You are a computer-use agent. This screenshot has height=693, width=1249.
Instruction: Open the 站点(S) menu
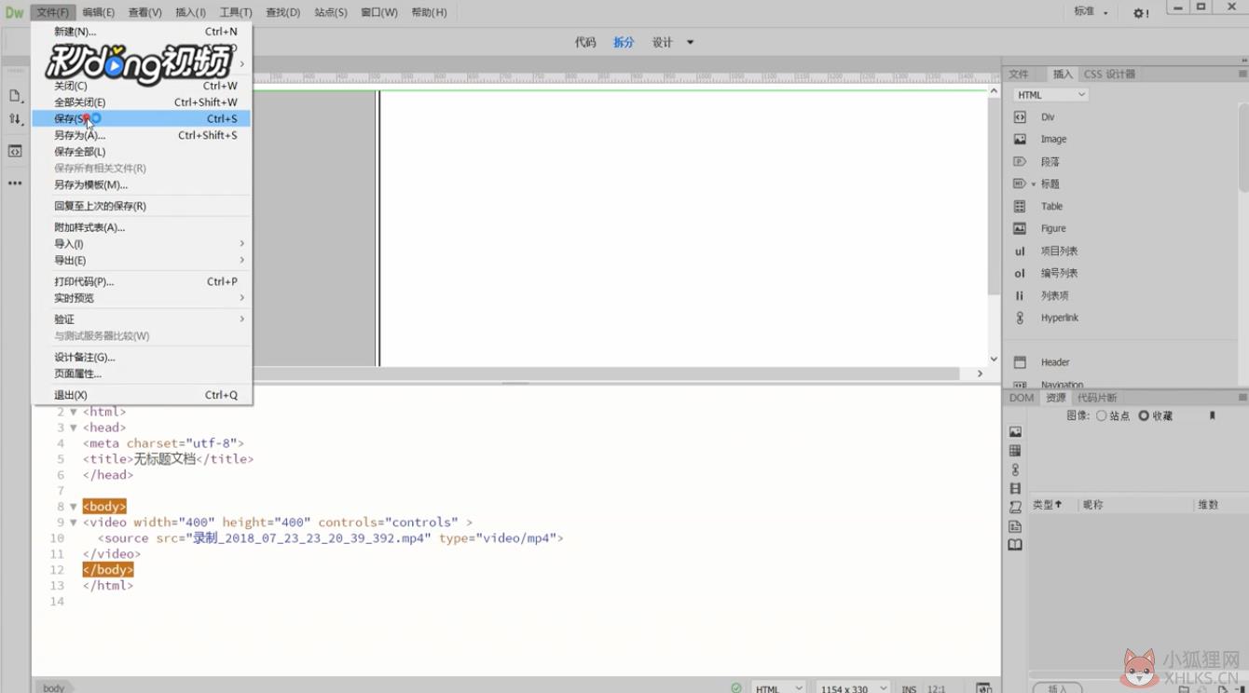(330, 12)
